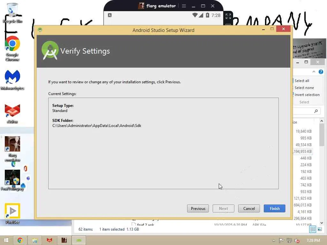327x245 pixels.
Task: Click the SDK folder path text
Action: (97, 126)
